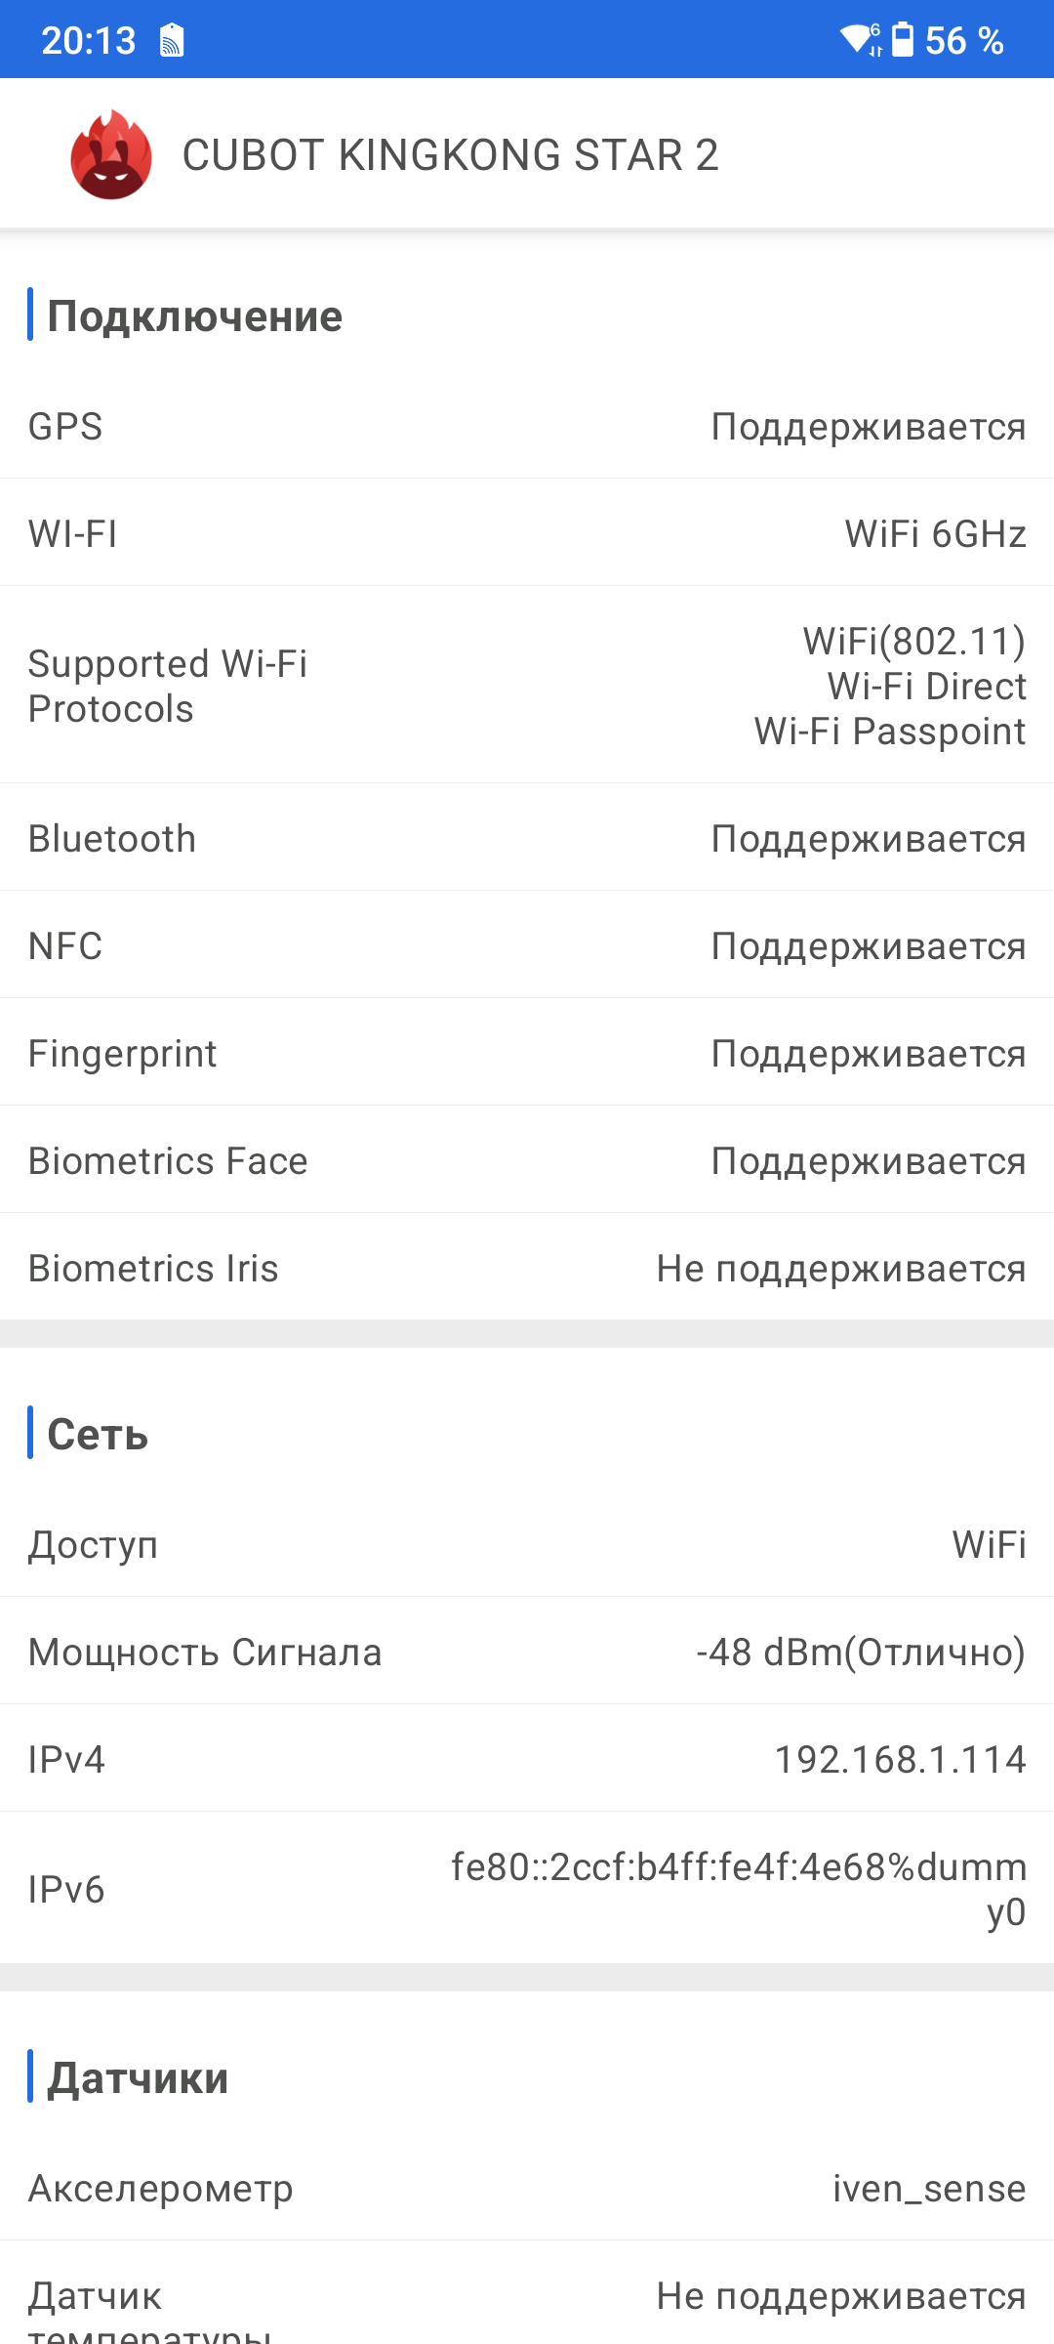The width and height of the screenshot is (1054, 2344).
Task: Select the GPS row
Action: pos(527,427)
